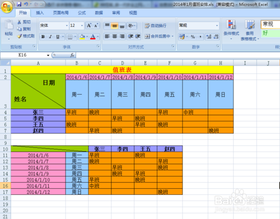This screenshot has height=219, width=280.
Task: Decrease indent level
Action: click(130, 36)
